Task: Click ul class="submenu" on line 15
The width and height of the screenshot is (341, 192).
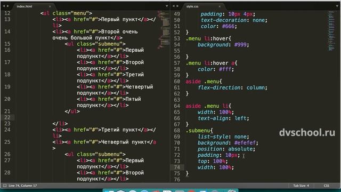Action: pyautogui.click(x=95, y=44)
